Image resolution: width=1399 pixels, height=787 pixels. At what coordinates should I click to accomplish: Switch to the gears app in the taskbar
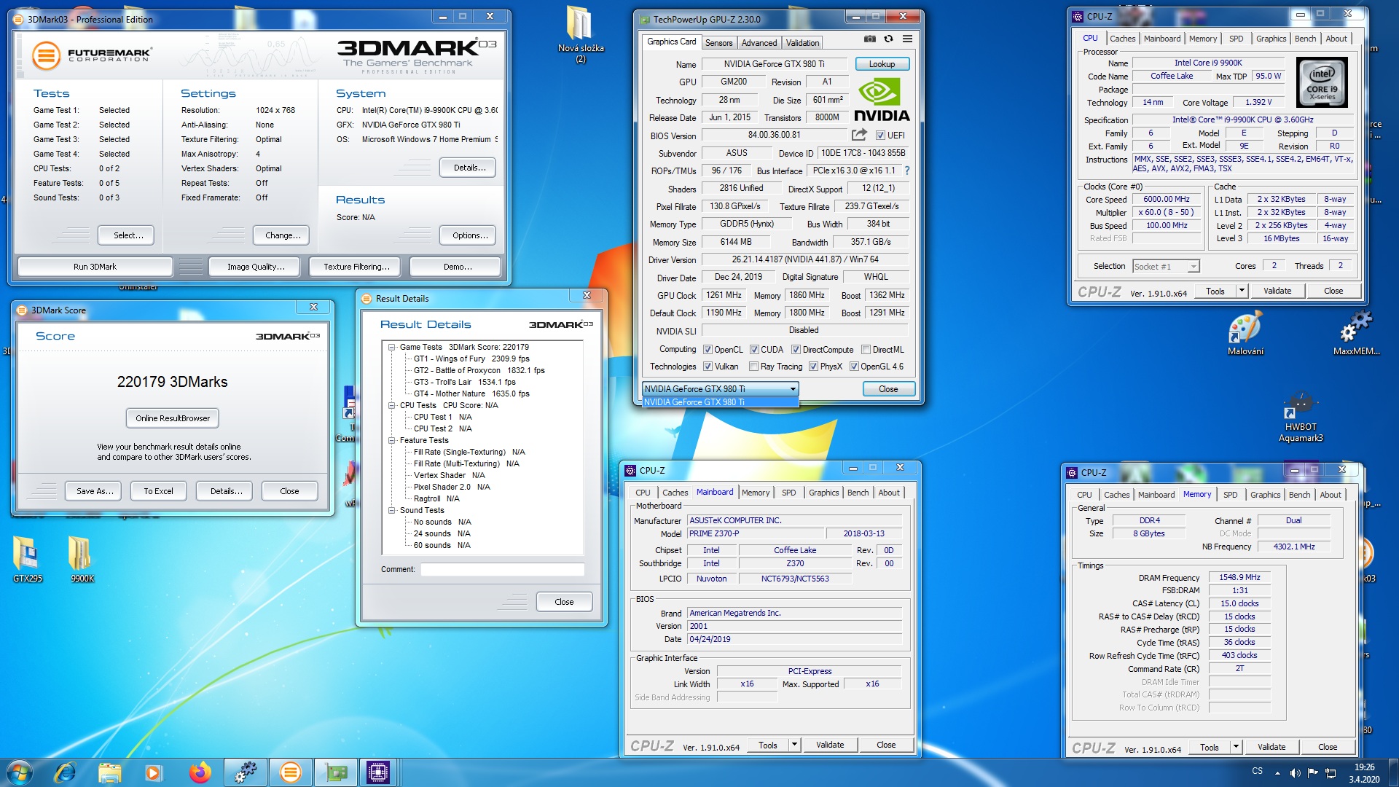pos(246,772)
